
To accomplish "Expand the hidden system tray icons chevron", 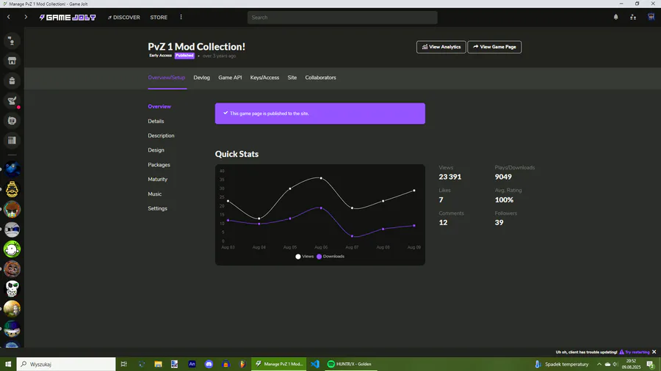I will (599, 364).
